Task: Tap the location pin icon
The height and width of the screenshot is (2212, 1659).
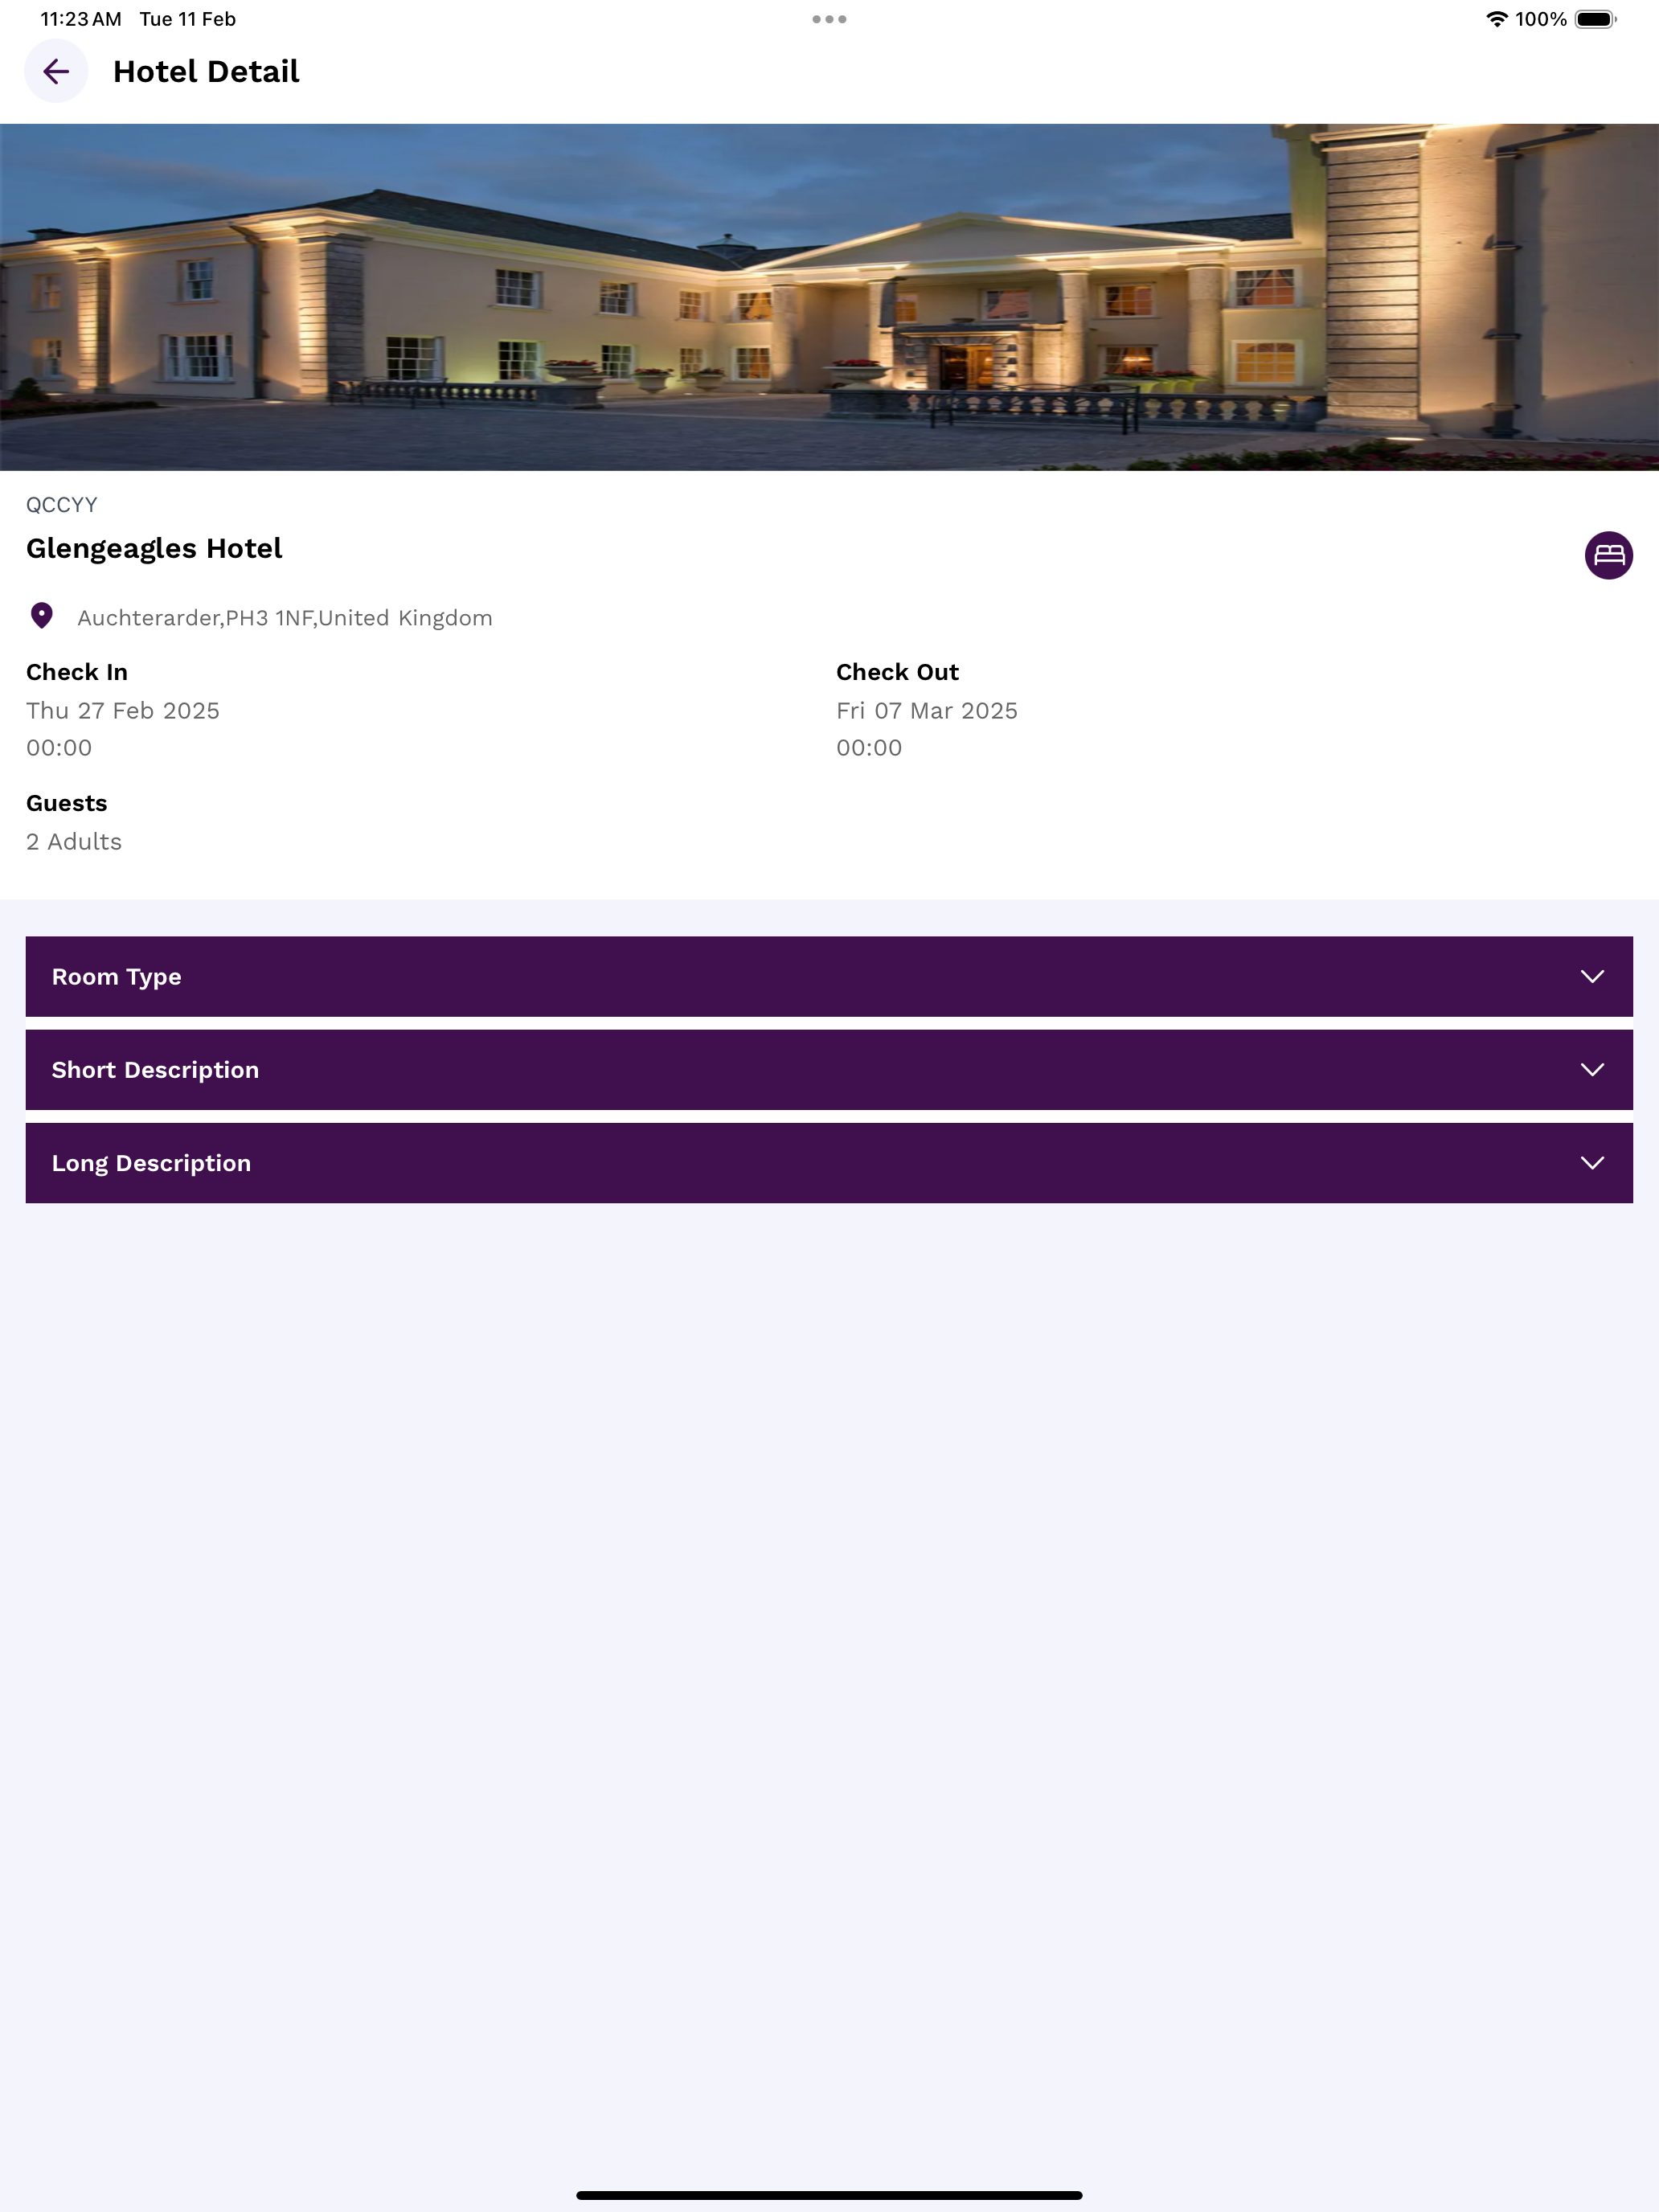Action: 41,616
